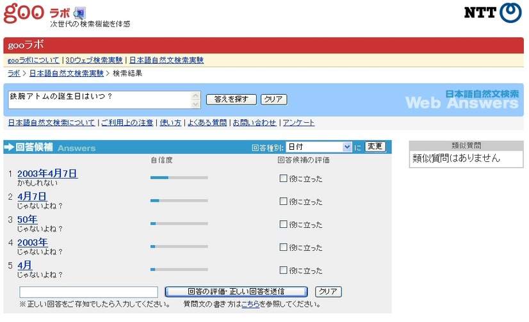The width and height of the screenshot is (529, 322).
Task: Open answer link 4月
Action: [24, 266]
